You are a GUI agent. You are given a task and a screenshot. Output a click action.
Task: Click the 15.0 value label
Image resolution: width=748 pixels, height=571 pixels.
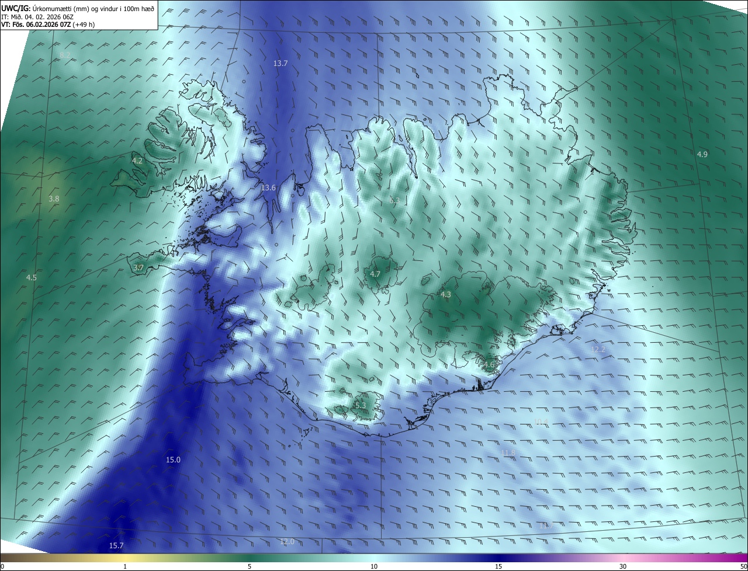coord(174,460)
